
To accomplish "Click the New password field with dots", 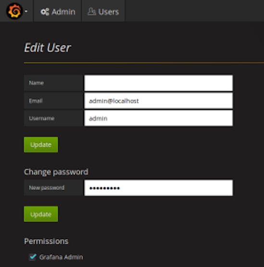I will click(x=159, y=188).
